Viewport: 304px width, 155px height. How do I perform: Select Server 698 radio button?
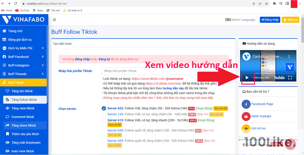pos(104,130)
